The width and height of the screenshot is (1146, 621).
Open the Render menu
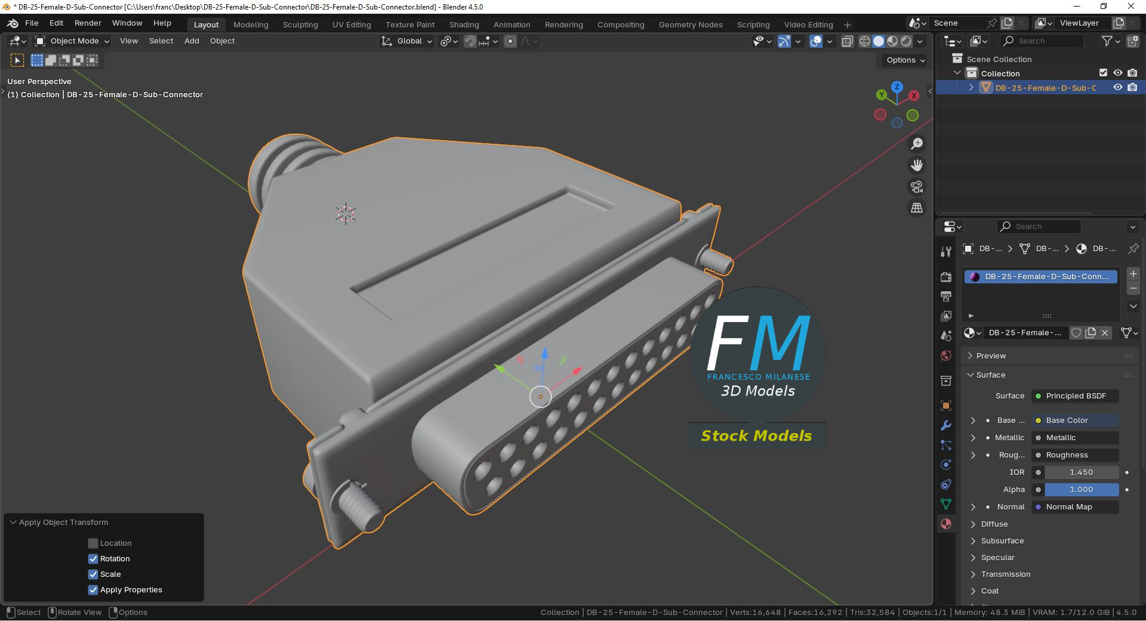[x=88, y=23]
